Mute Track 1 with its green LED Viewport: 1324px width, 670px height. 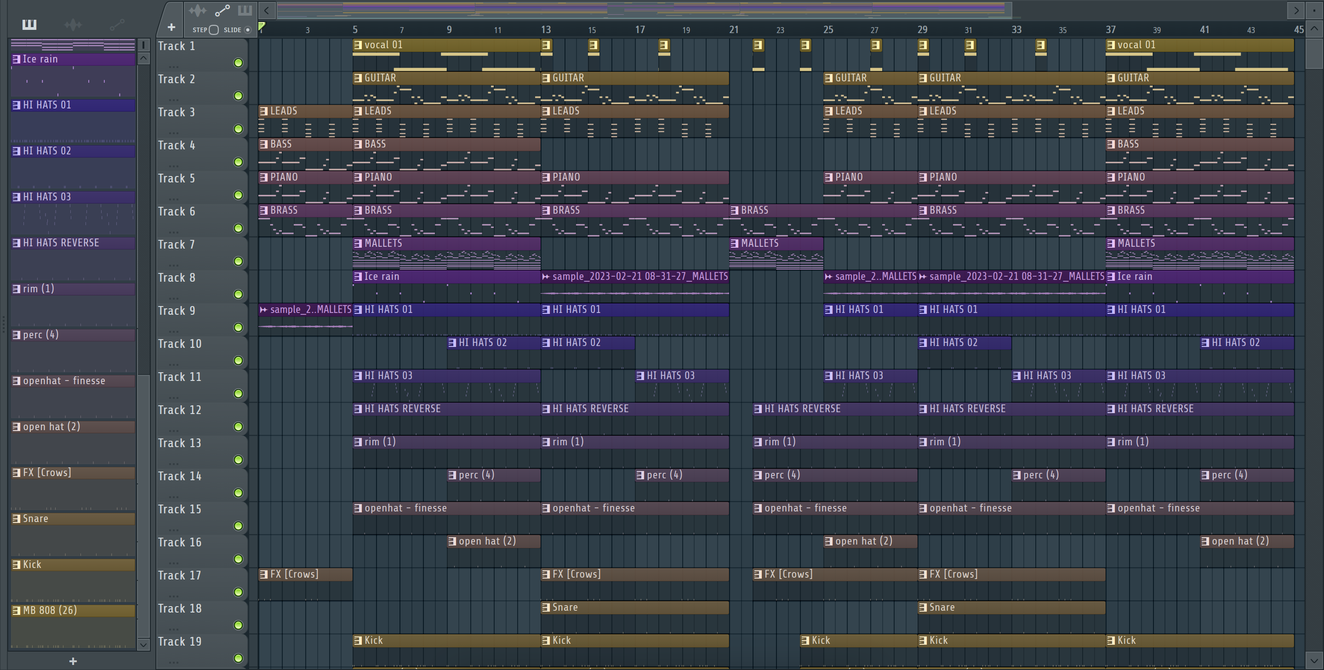point(239,62)
